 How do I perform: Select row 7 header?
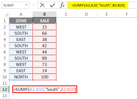click(5, 58)
